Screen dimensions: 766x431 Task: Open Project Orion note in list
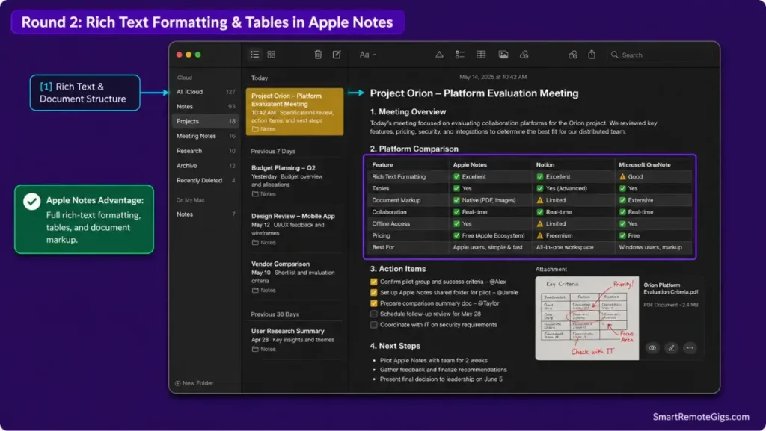click(x=295, y=111)
